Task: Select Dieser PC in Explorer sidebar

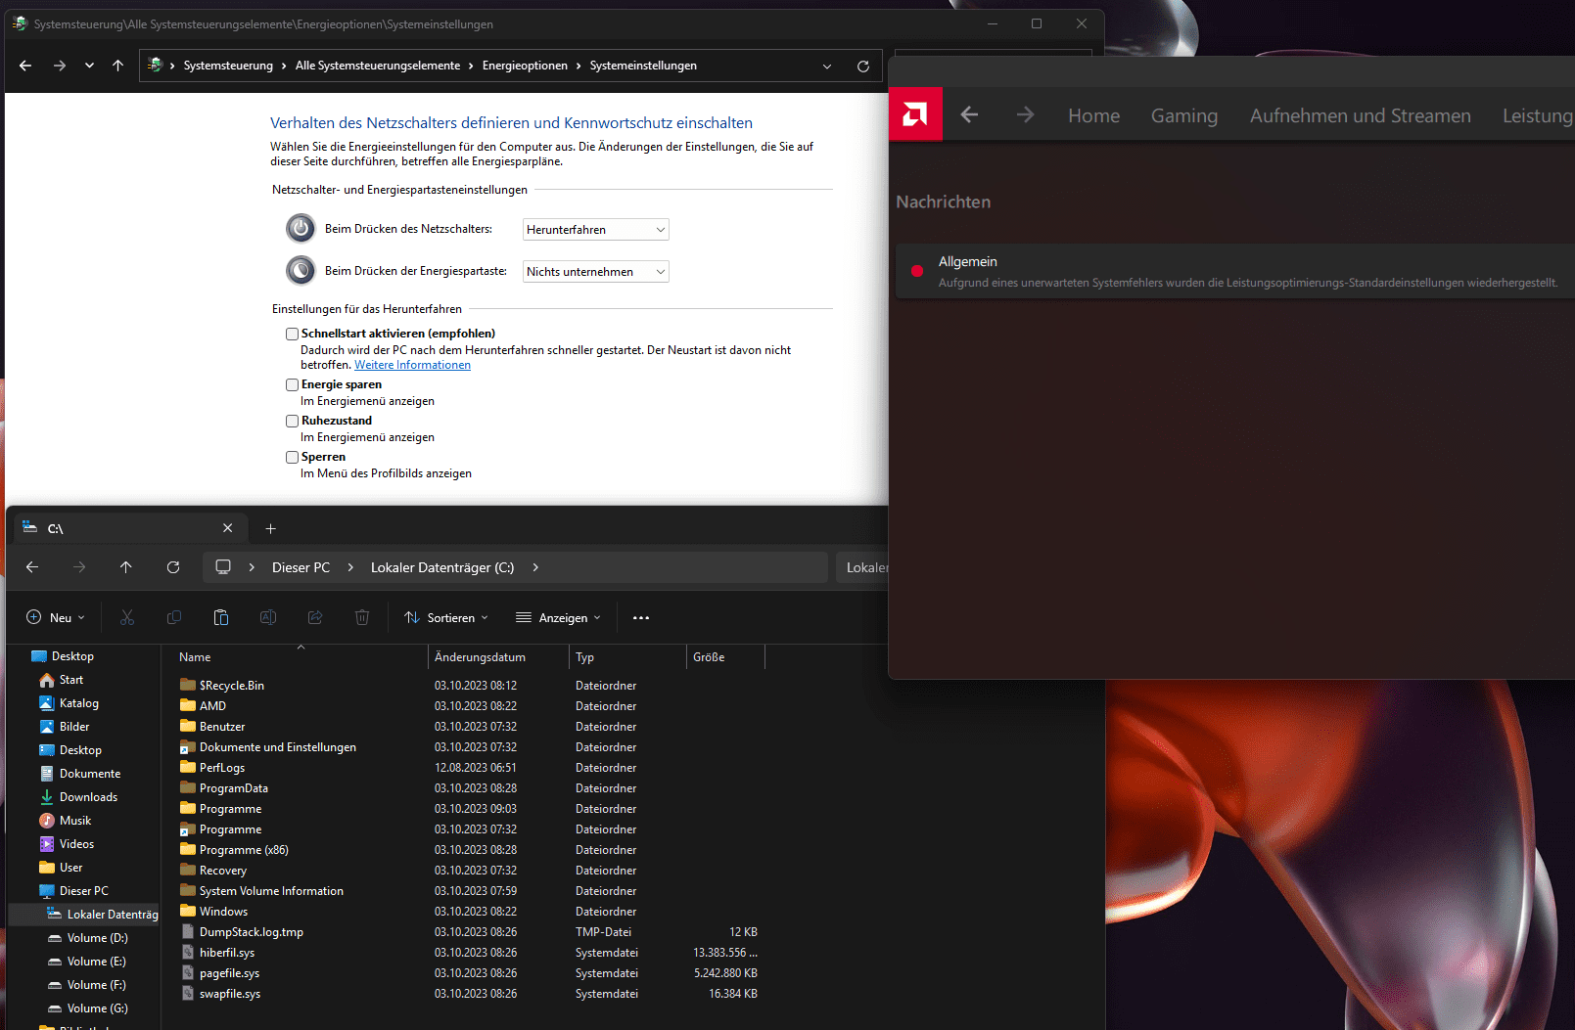Action: 83,891
